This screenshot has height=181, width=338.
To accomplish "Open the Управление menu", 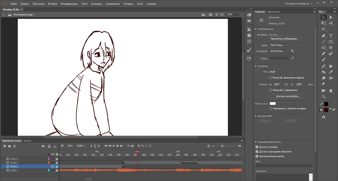I will click(113, 4).
